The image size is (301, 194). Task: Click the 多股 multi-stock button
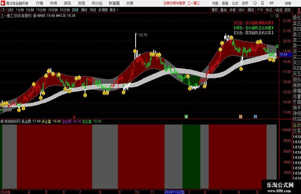(233, 10)
